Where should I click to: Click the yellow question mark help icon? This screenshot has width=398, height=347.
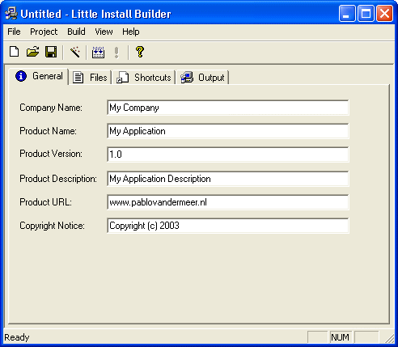[140, 52]
